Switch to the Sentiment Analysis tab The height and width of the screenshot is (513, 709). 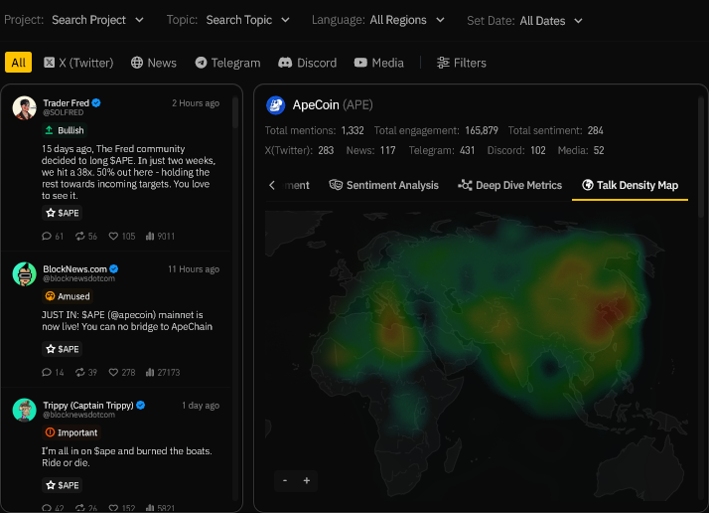coord(384,185)
